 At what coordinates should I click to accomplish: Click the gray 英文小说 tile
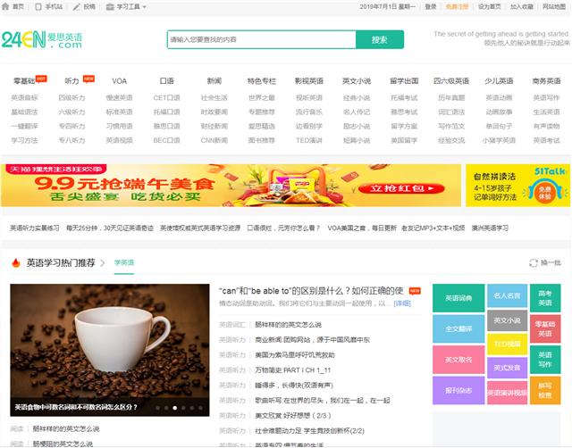(x=507, y=320)
